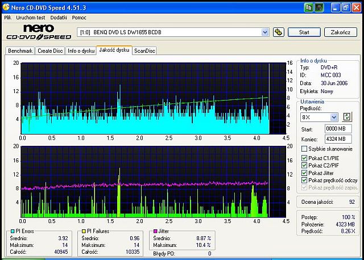This screenshot has height=260, width=364.
Task: Minimize the Nero CD-DVD Speed window
Action: coord(335,7)
